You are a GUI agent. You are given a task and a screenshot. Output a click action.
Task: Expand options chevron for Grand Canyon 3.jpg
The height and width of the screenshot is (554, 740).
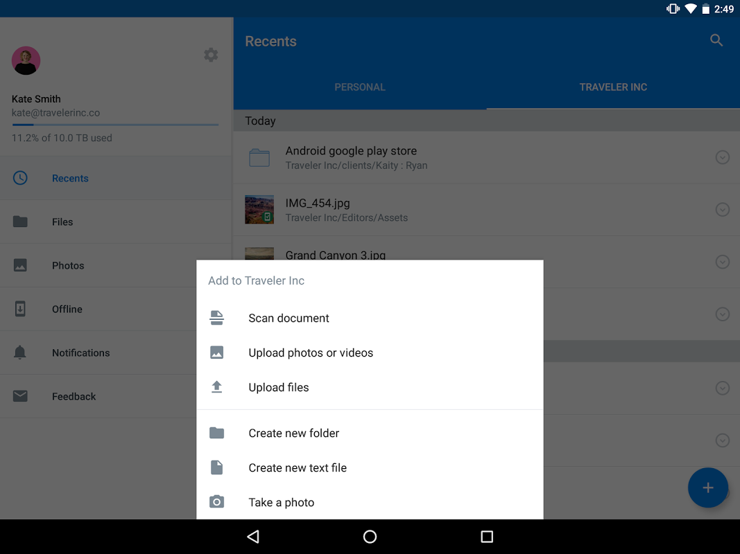[723, 262]
